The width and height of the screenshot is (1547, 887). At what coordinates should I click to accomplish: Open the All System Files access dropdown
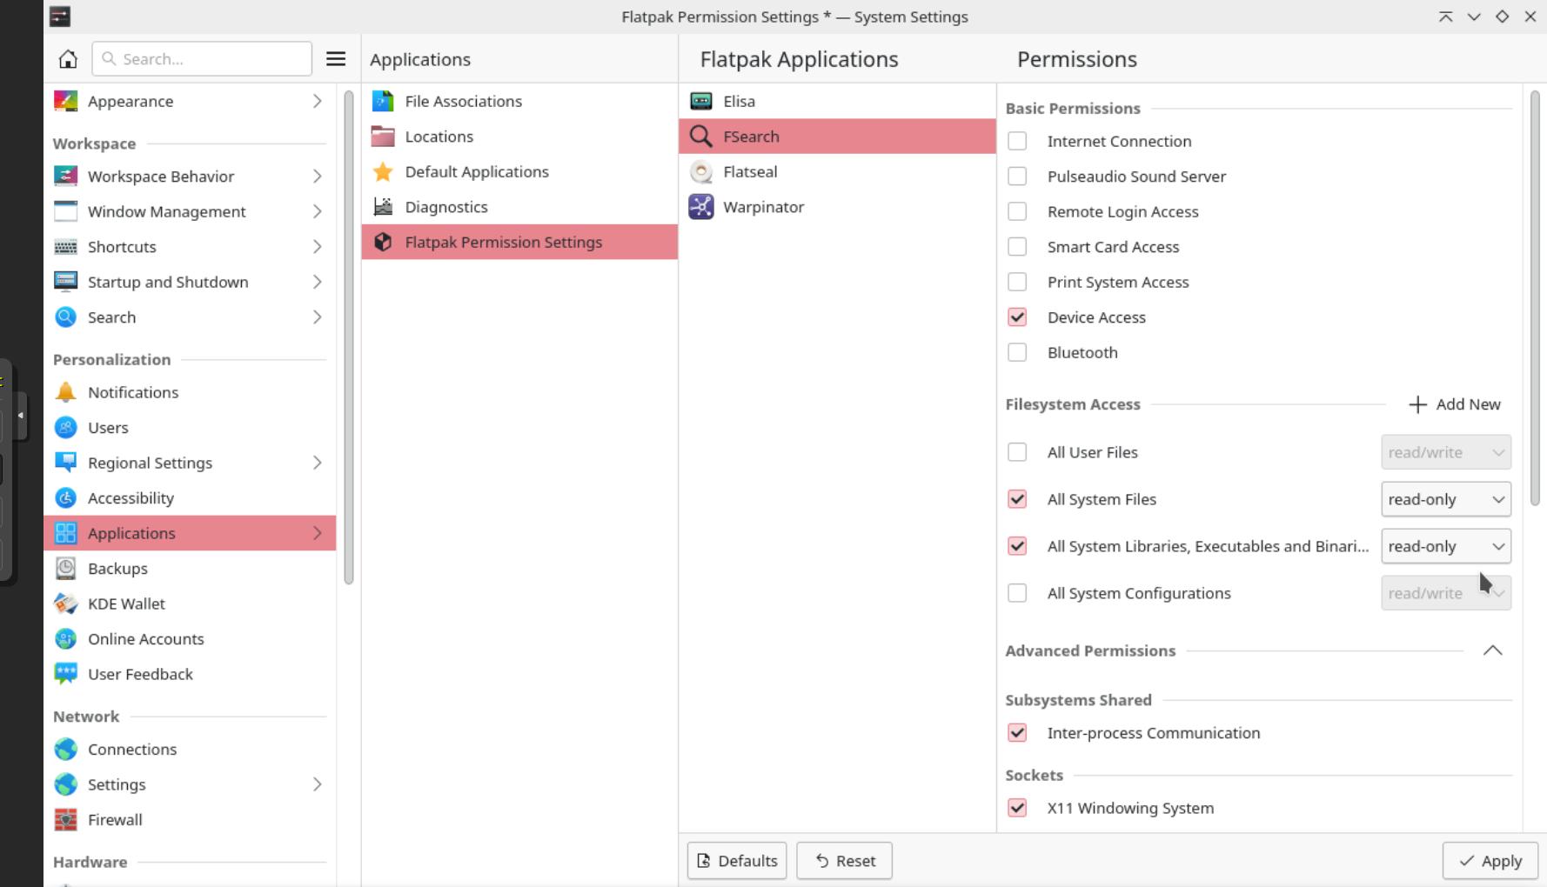(x=1445, y=499)
